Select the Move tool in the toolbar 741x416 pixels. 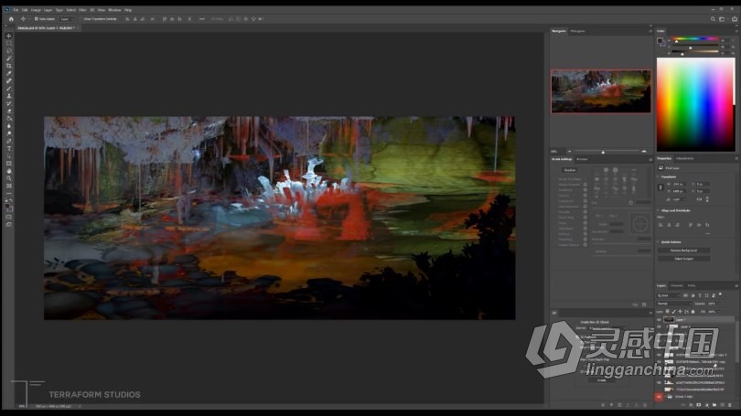pyautogui.click(x=9, y=36)
